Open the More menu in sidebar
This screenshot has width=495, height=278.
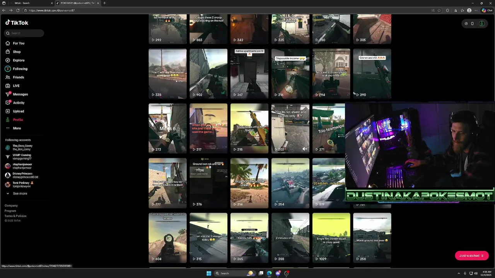pyautogui.click(x=14, y=128)
